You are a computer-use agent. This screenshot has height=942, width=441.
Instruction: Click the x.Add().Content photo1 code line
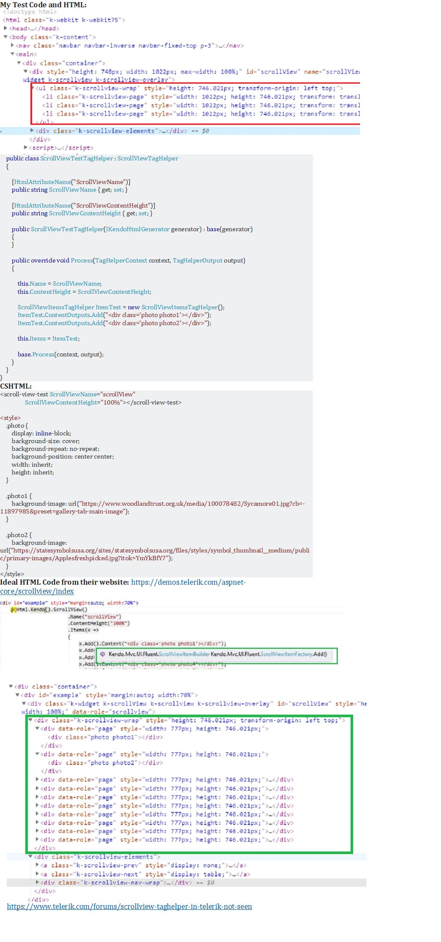tap(153, 643)
